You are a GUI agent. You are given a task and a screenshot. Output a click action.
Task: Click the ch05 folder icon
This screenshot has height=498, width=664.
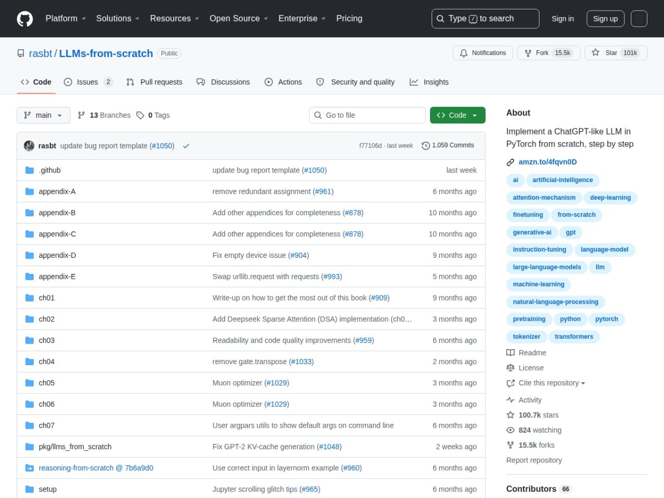29,383
